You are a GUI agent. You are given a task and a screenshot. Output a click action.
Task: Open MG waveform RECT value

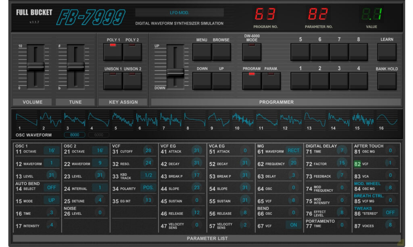pyautogui.click(x=294, y=150)
